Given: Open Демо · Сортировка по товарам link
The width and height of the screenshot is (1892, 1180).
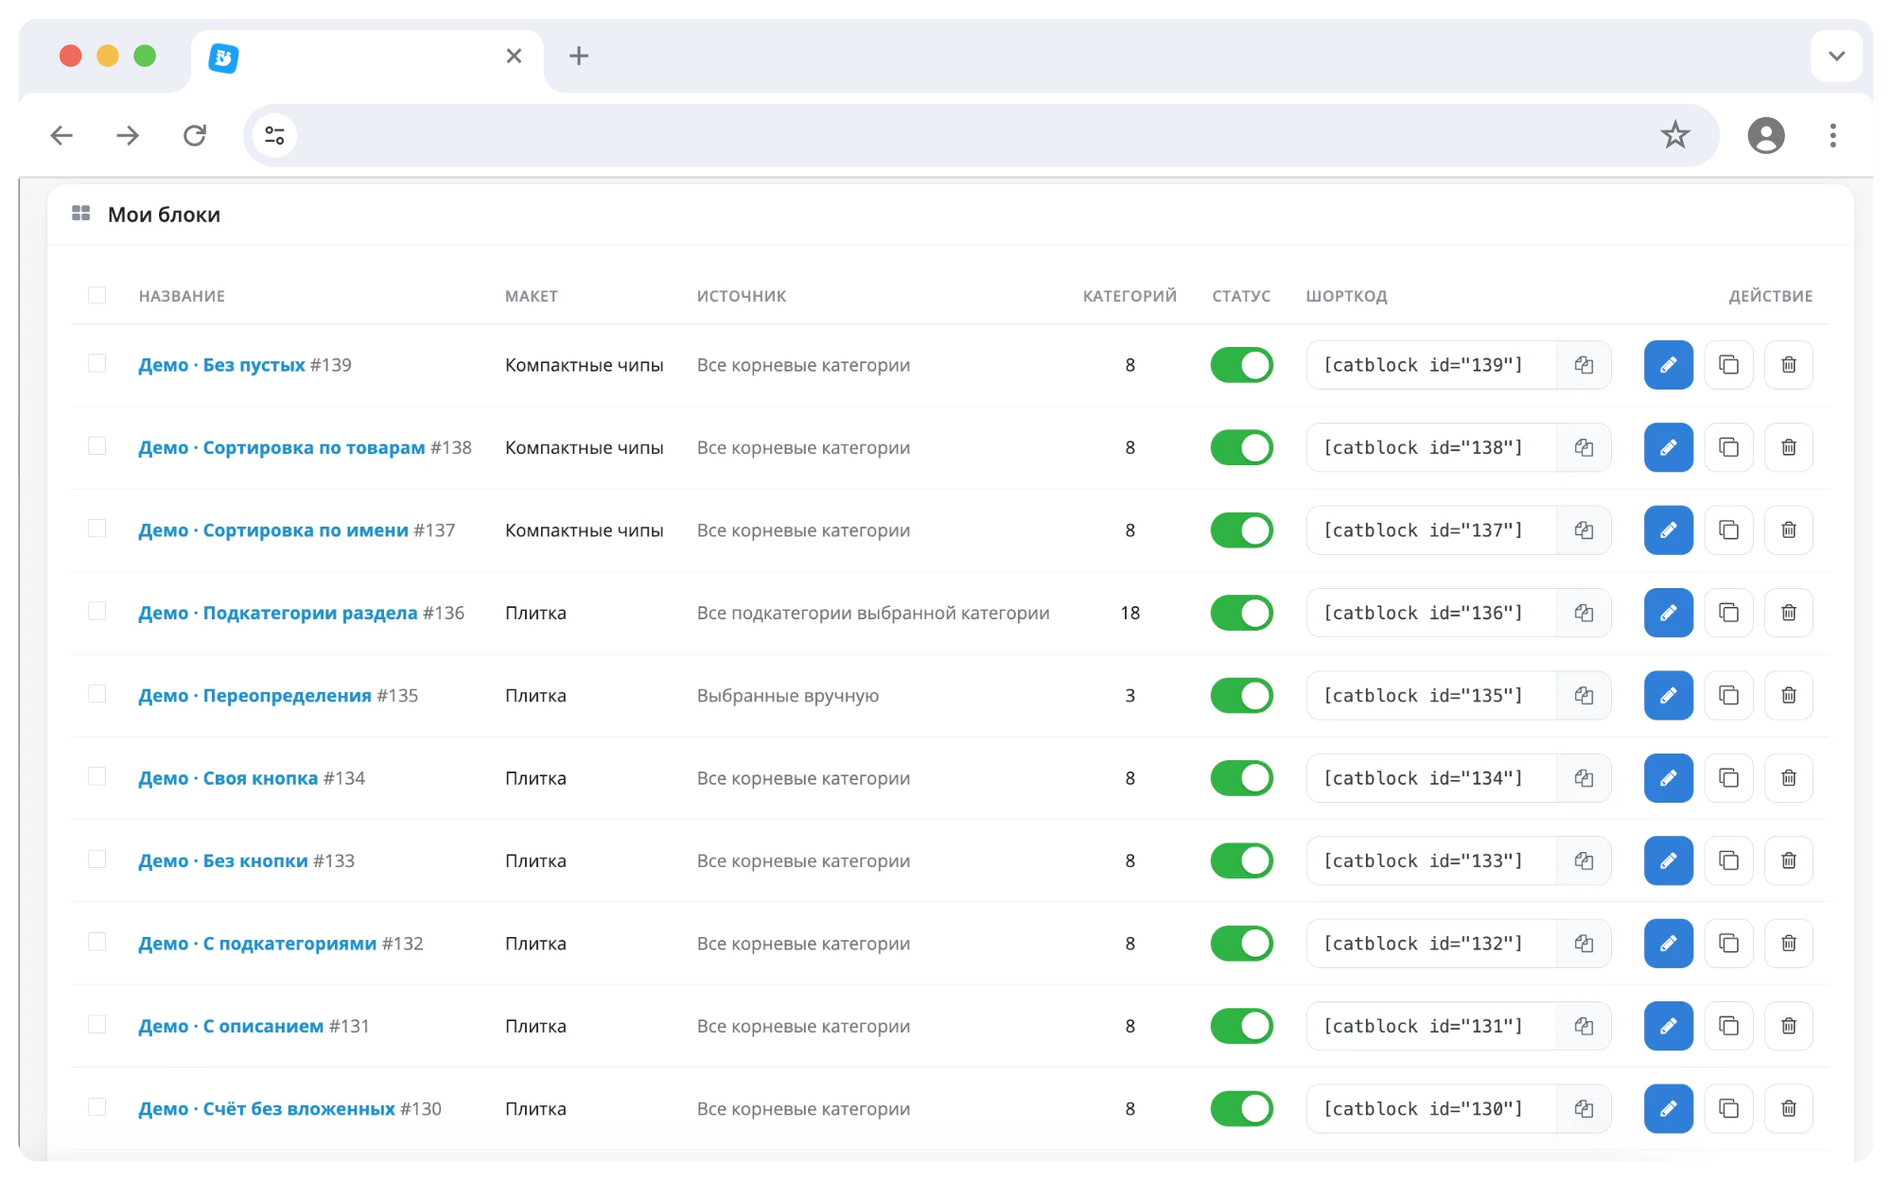Looking at the screenshot, I should (282, 447).
